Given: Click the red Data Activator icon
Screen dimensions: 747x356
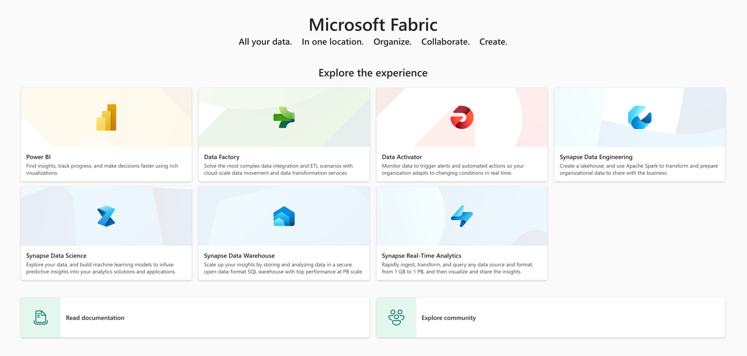Looking at the screenshot, I should (462, 117).
